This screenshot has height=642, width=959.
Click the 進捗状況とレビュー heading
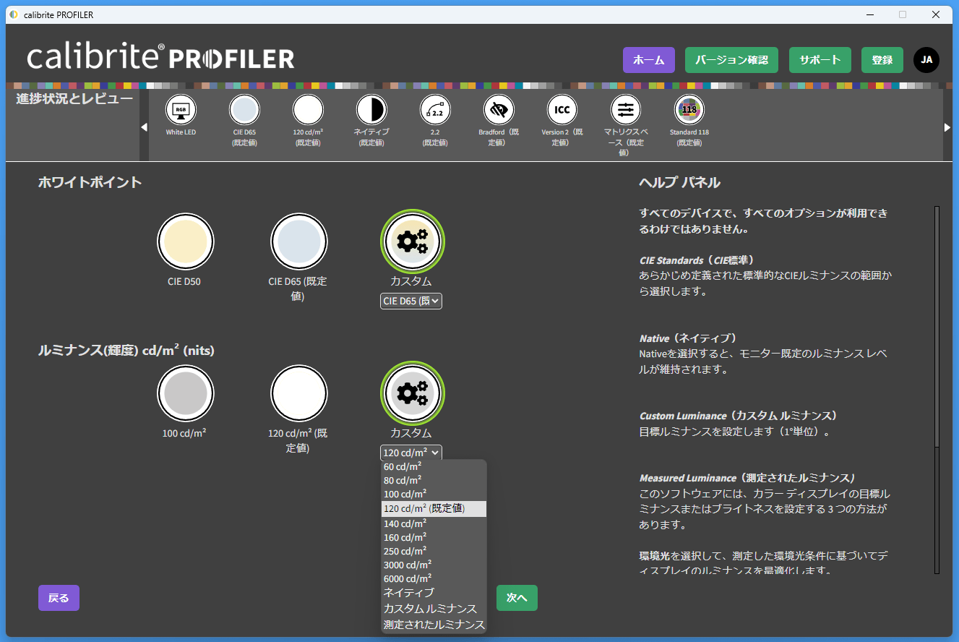click(x=74, y=99)
